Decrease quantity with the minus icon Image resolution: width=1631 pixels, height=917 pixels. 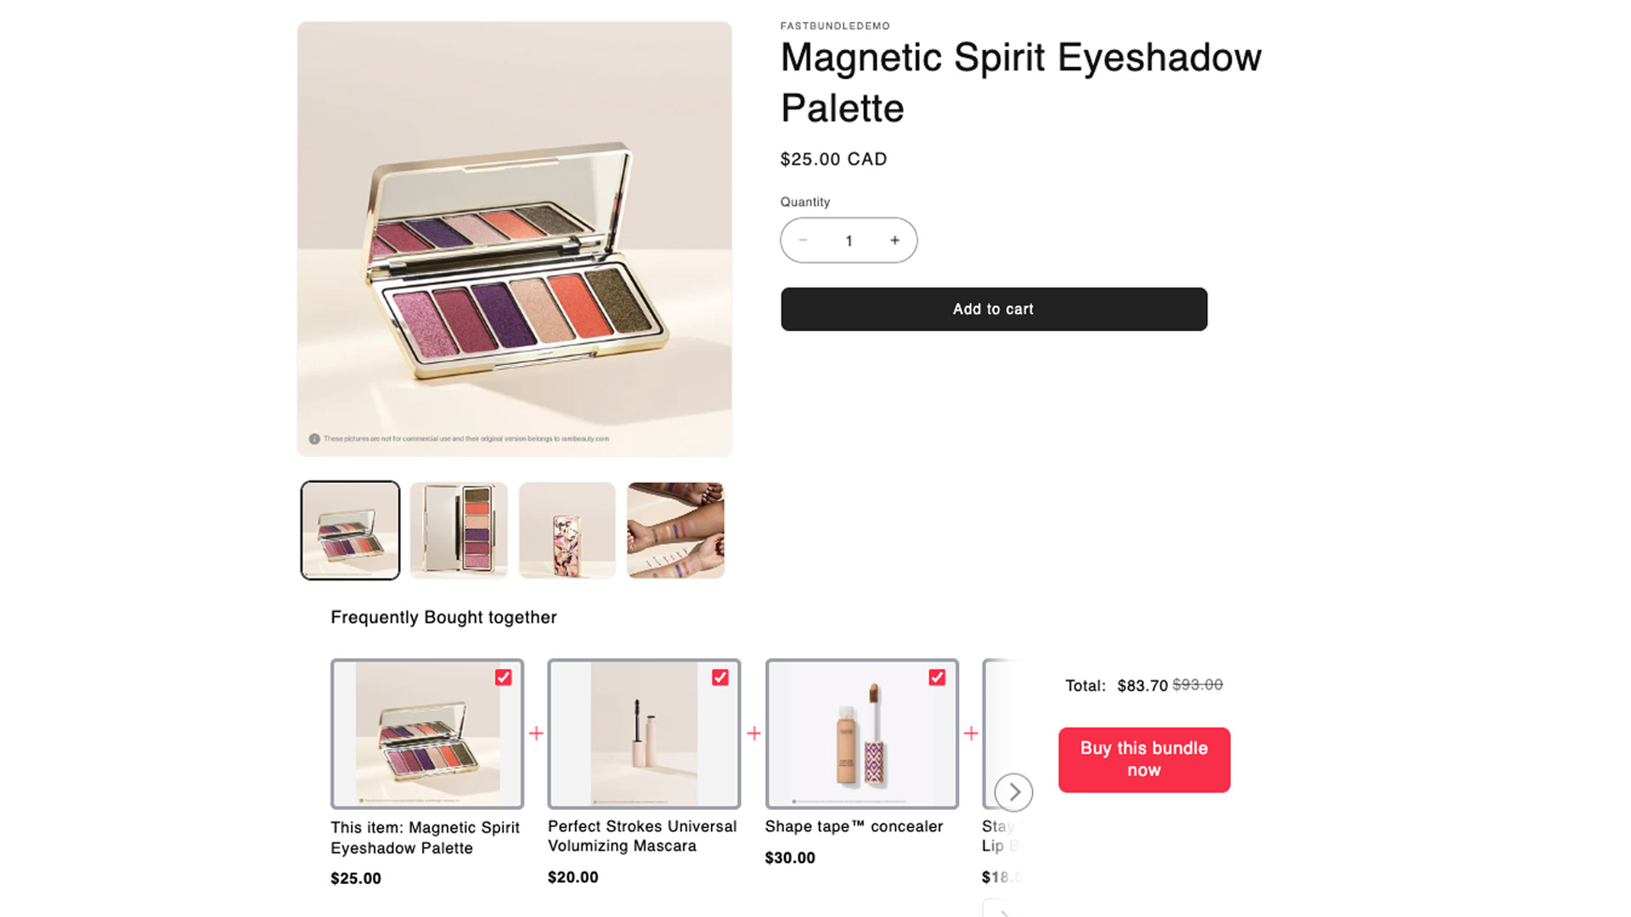(803, 240)
